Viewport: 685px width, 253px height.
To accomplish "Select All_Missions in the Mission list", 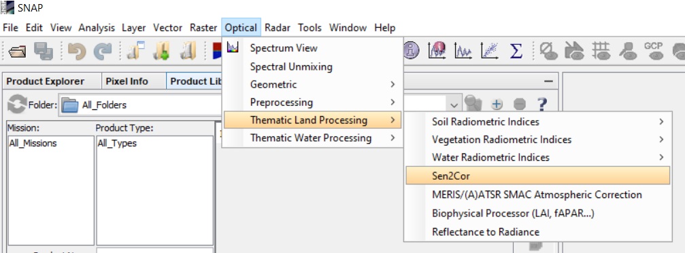I will (33, 143).
